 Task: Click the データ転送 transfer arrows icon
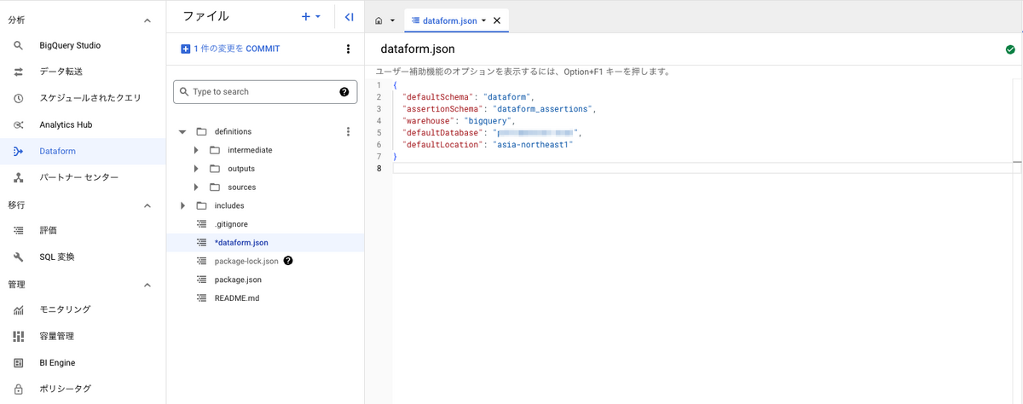[19, 72]
